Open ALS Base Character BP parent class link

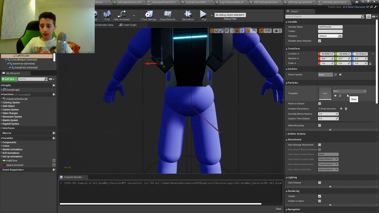pyautogui.click(x=356, y=7)
